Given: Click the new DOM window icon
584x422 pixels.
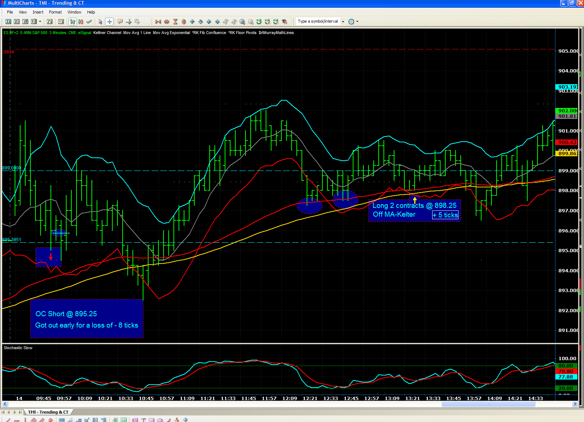Looking at the screenshot, I should pos(25,22).
